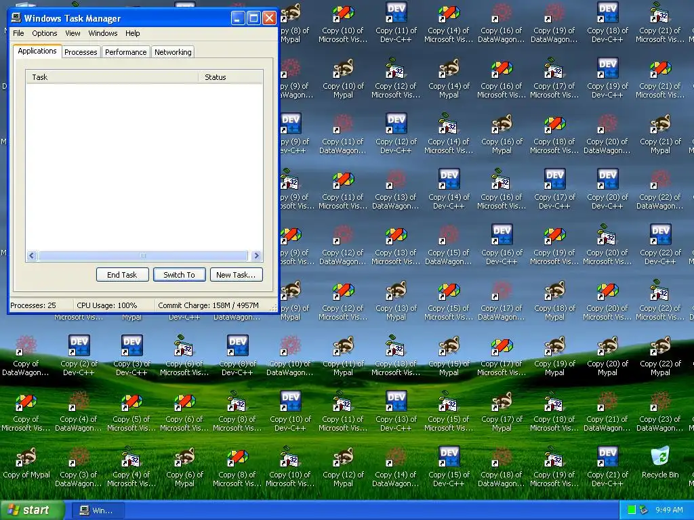Screen dimensions: 694x520
Task: Select 'Copy (13) of DataWagon' desktop icon
Action: point(396,190)
